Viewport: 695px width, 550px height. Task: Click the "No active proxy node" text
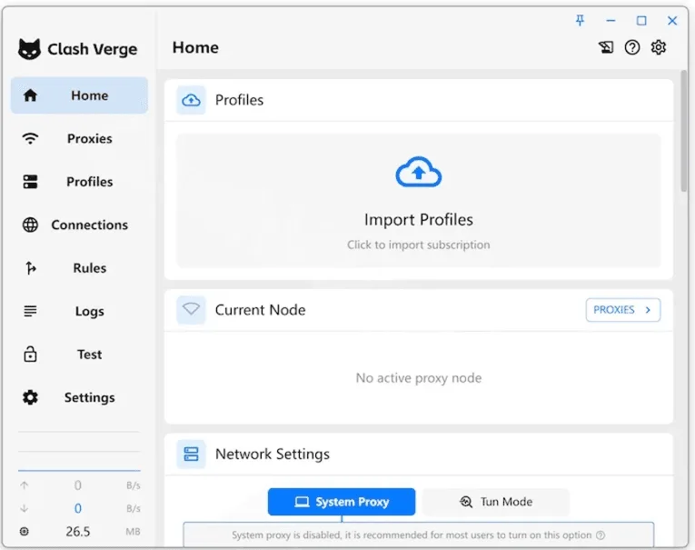point(419,378)
